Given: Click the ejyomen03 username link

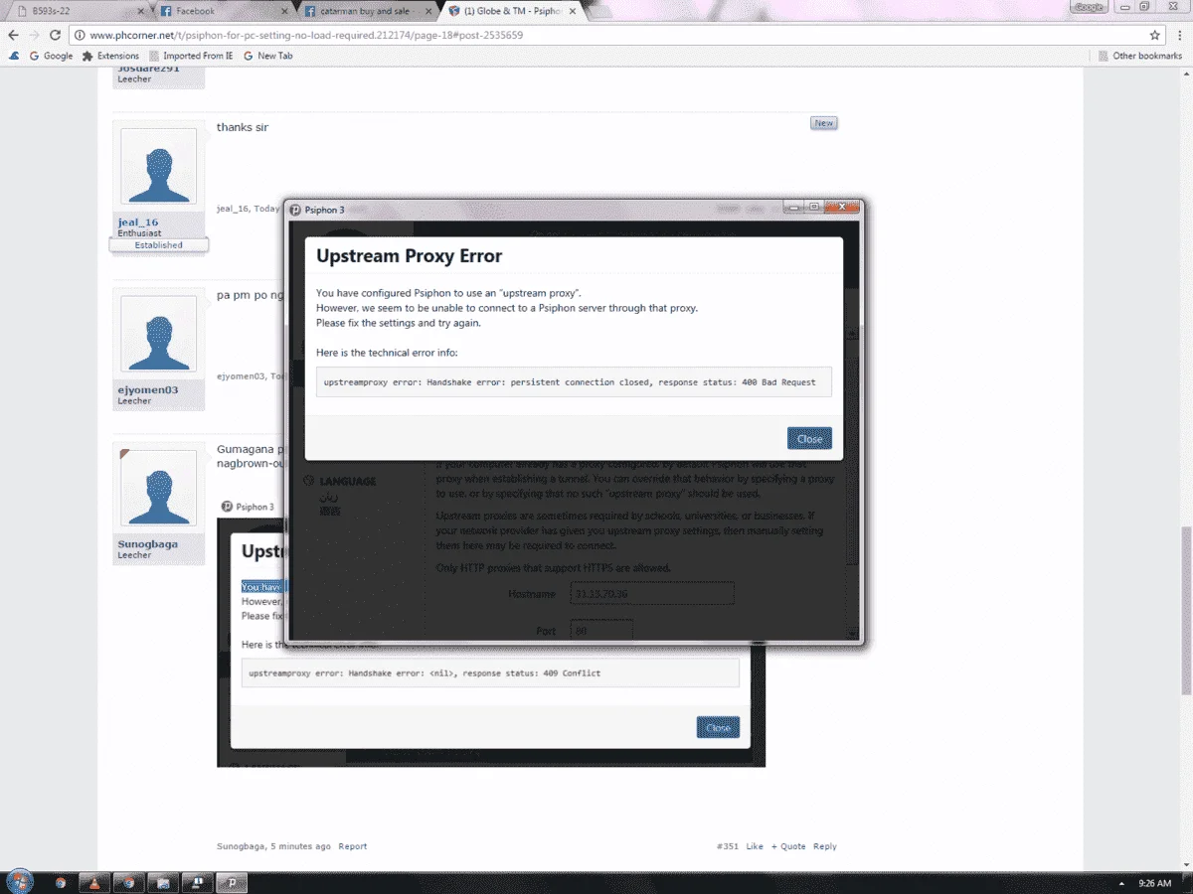Looking at the screenshot, I should click(147, 389).
